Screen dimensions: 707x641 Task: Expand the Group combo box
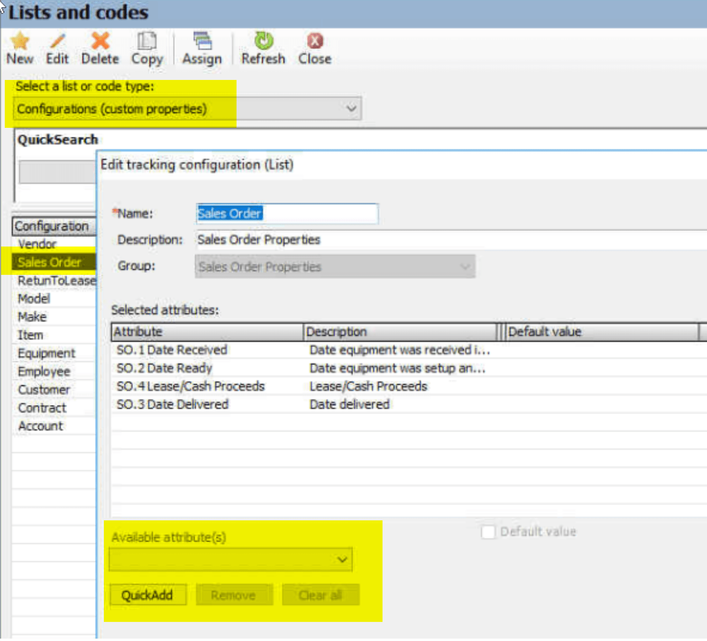point(465,267)
